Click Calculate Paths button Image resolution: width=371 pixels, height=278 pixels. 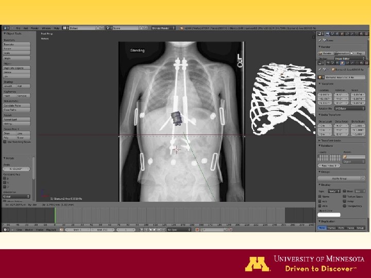coord(16,106)
